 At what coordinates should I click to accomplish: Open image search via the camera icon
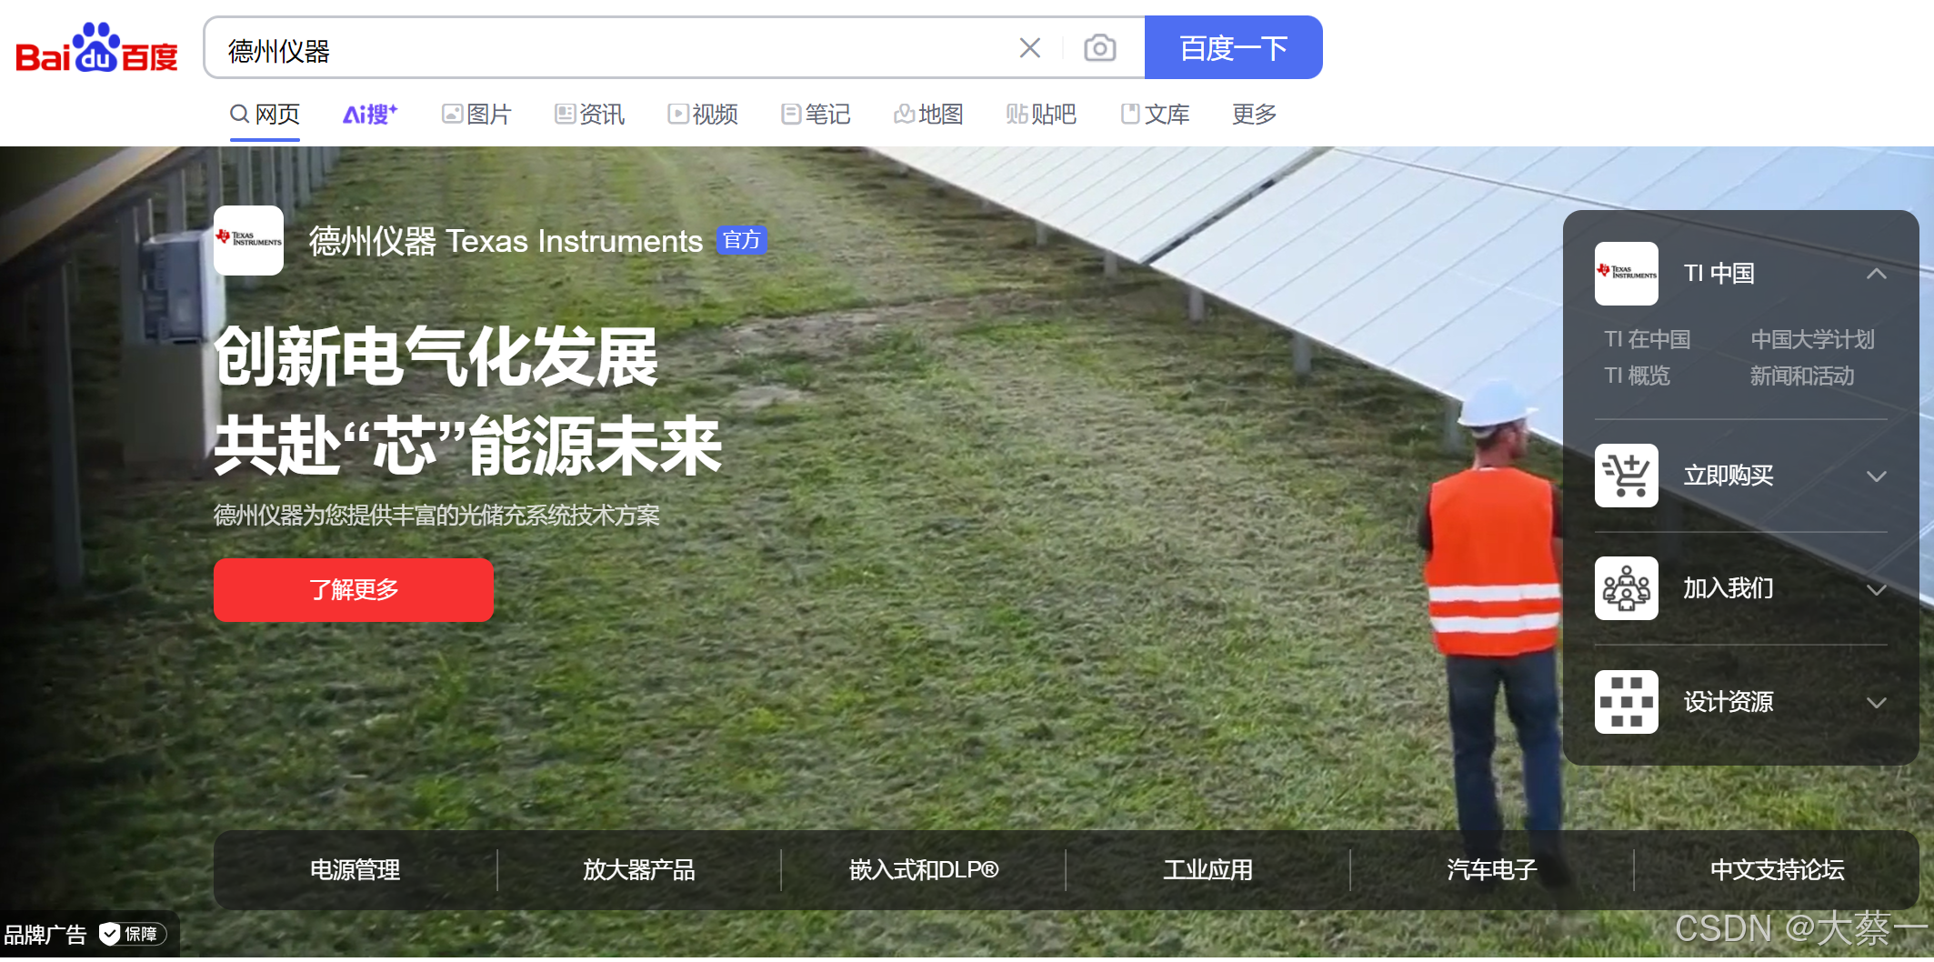pyautogui.click(x=1099, y=47)
